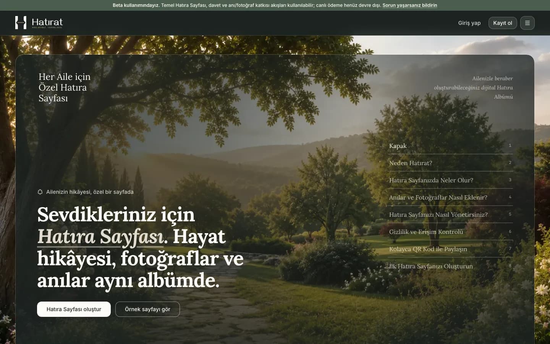Click the underlined Hatıra Sayfası headline words
The width and height of the screenshot is (550, 344).
point(101,237)
